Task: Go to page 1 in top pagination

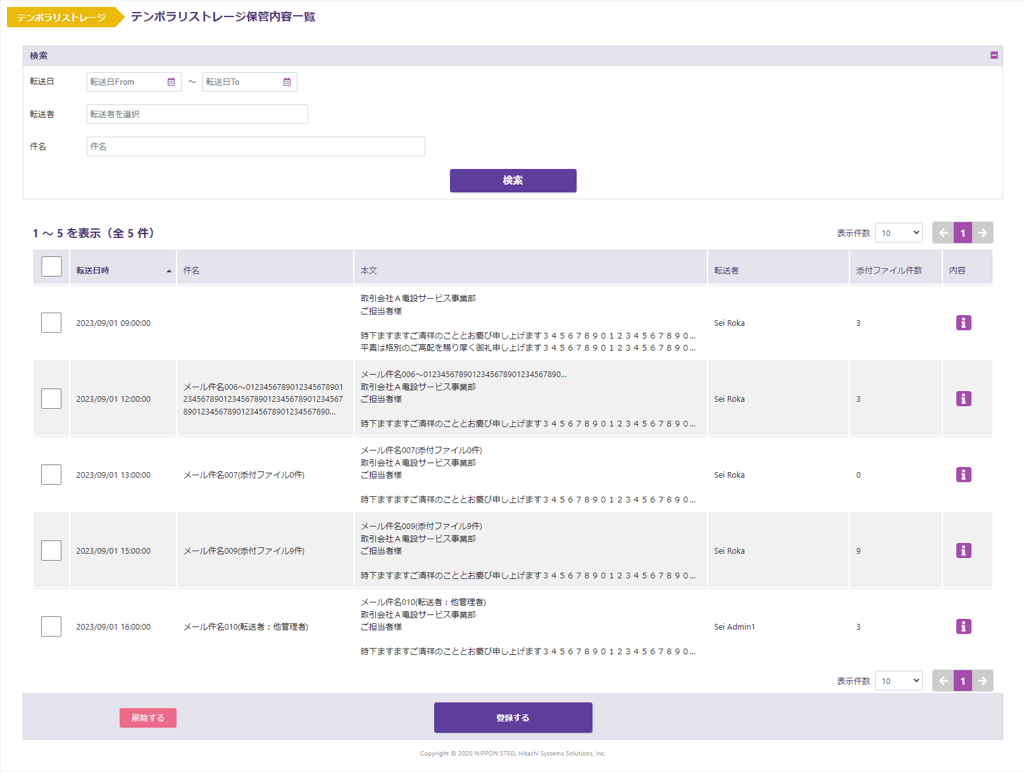Action: pyautogui.click(x=963, y=233)
